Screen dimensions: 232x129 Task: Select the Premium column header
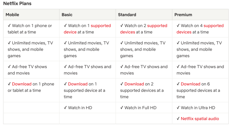183,15
